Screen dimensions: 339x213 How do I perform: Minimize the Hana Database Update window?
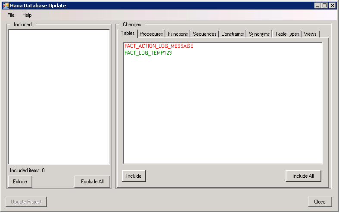317,6
